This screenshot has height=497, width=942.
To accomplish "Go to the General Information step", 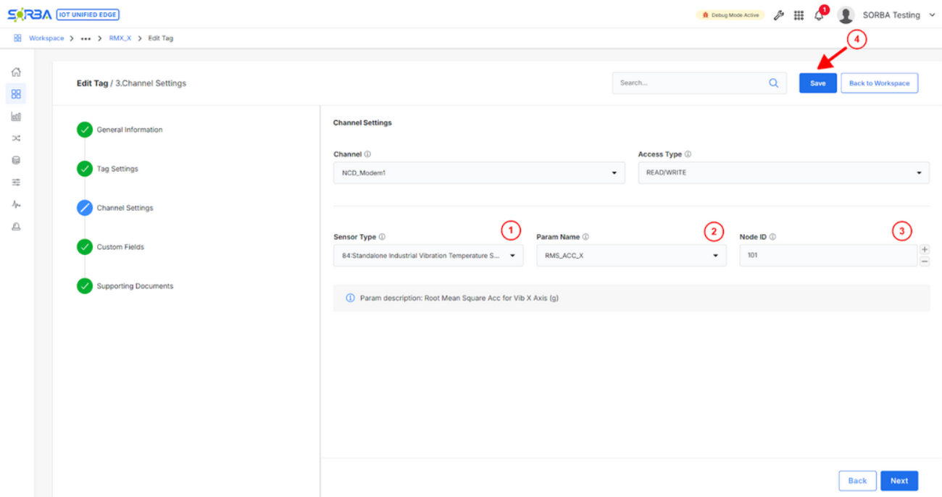I will [129, 130].
